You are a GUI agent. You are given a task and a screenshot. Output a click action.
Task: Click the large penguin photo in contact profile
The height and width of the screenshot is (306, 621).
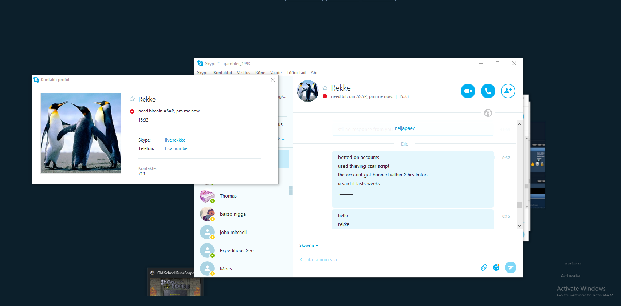point(81,133)
